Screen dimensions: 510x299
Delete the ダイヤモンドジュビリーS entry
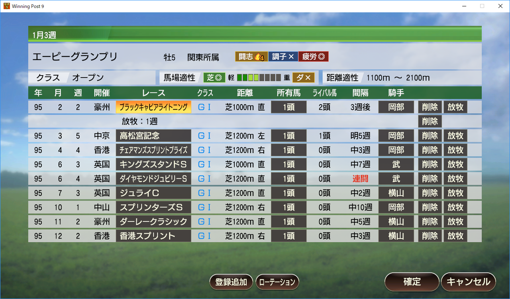[430, 179]
